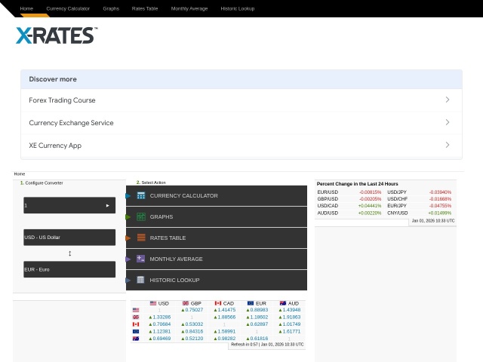
Task: Expand the XE Currency App chevron
Action: coord(448,145)
